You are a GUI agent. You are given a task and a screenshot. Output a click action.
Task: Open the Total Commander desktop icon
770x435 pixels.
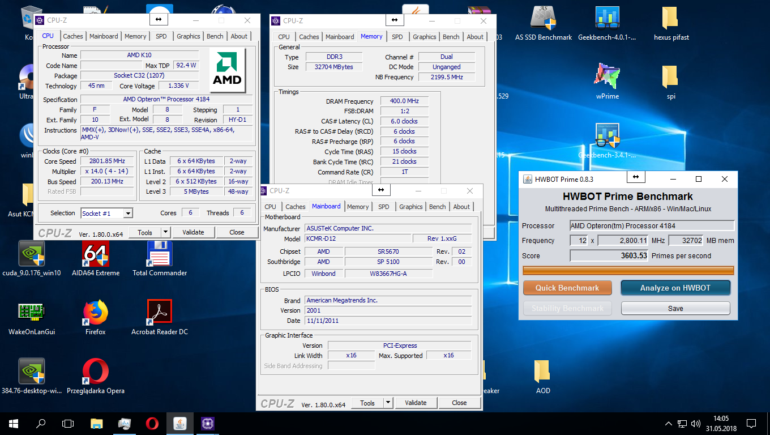(160, 258)
